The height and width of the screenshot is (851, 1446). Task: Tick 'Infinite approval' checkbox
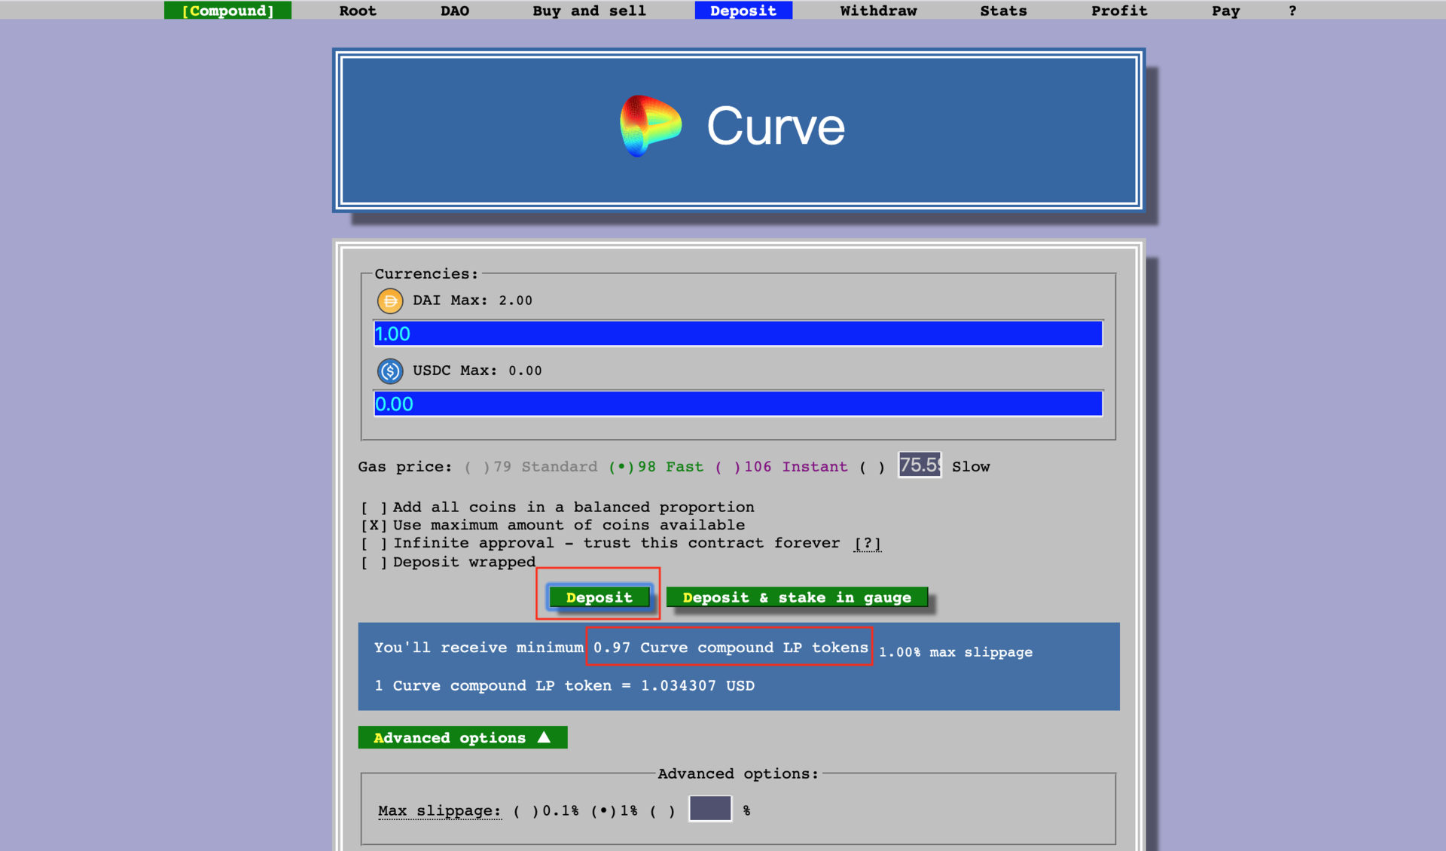click(x=374, y=543)
